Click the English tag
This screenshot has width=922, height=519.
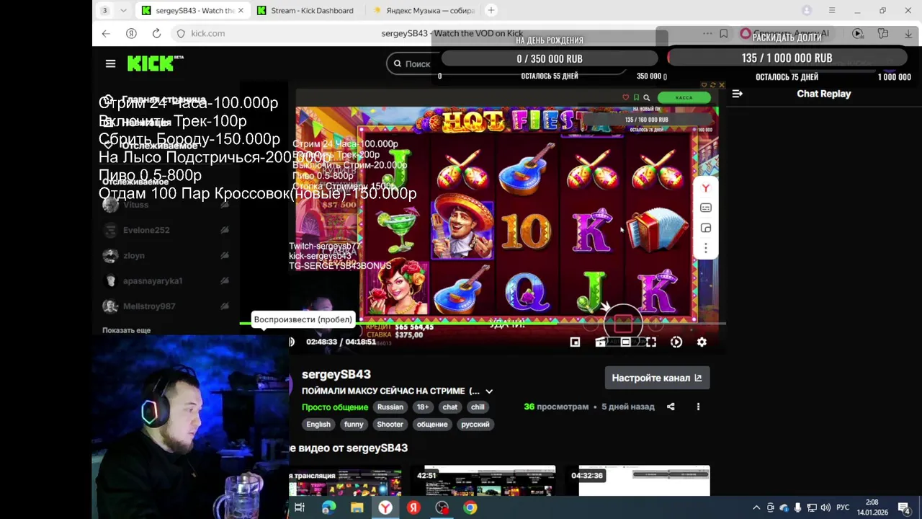[x=318, y=425]
